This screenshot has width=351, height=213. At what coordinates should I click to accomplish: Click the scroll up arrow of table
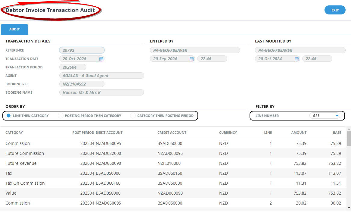(349, 129)
